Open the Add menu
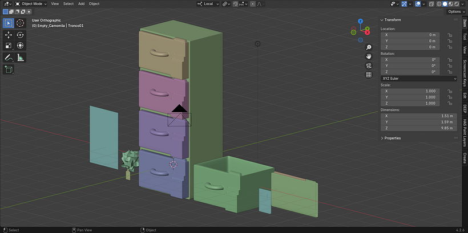This screenshot has width=468, height=233. [81, 4]
